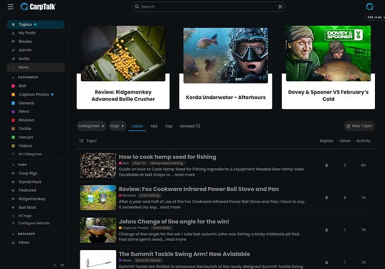This screenshot has height=269, width=385.
Task: Switch to the Top tab
Action: click(x=169, y=126)
